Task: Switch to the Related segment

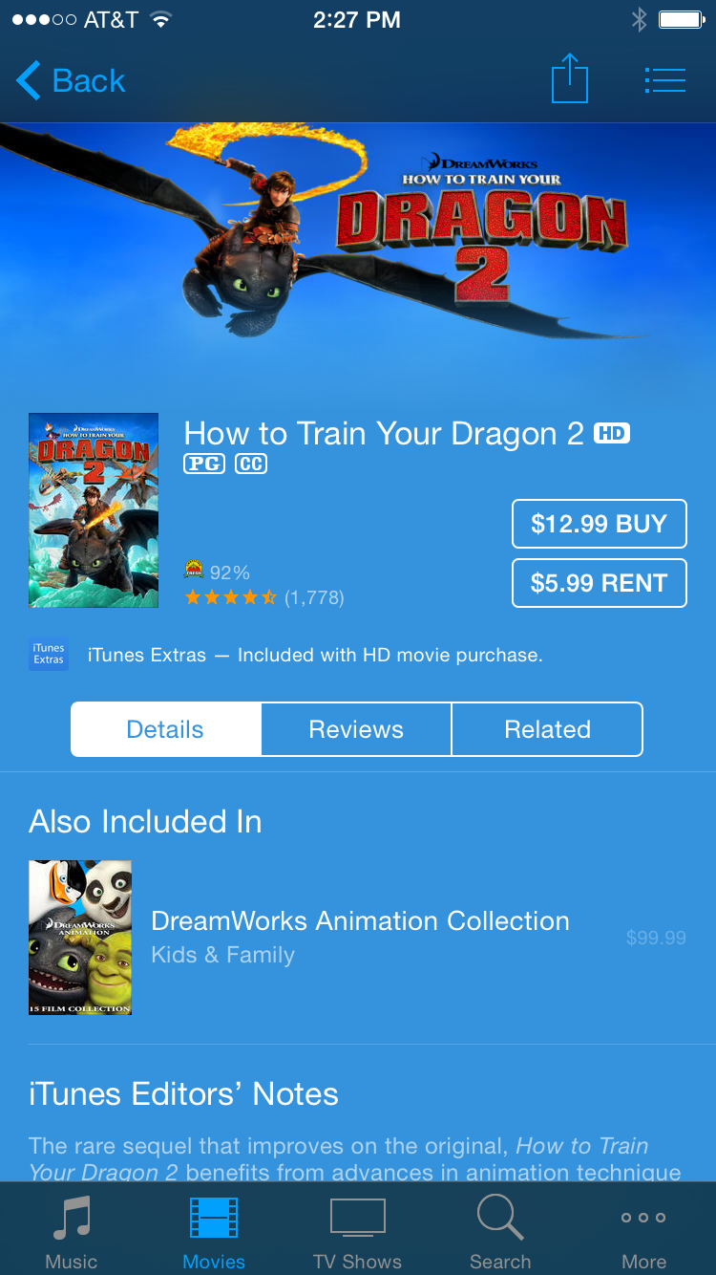Action: point(547,729)
